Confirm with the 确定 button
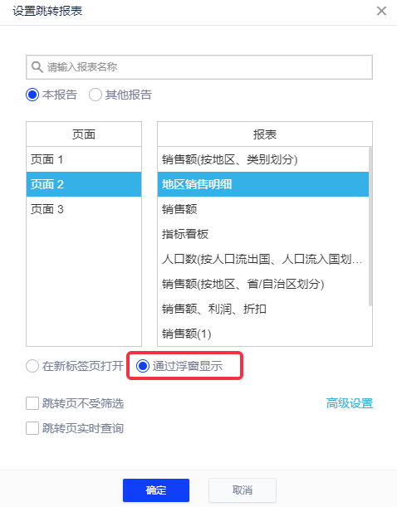Screen dimensions: 397x507 pyautogui.click(x=156, y=490)
